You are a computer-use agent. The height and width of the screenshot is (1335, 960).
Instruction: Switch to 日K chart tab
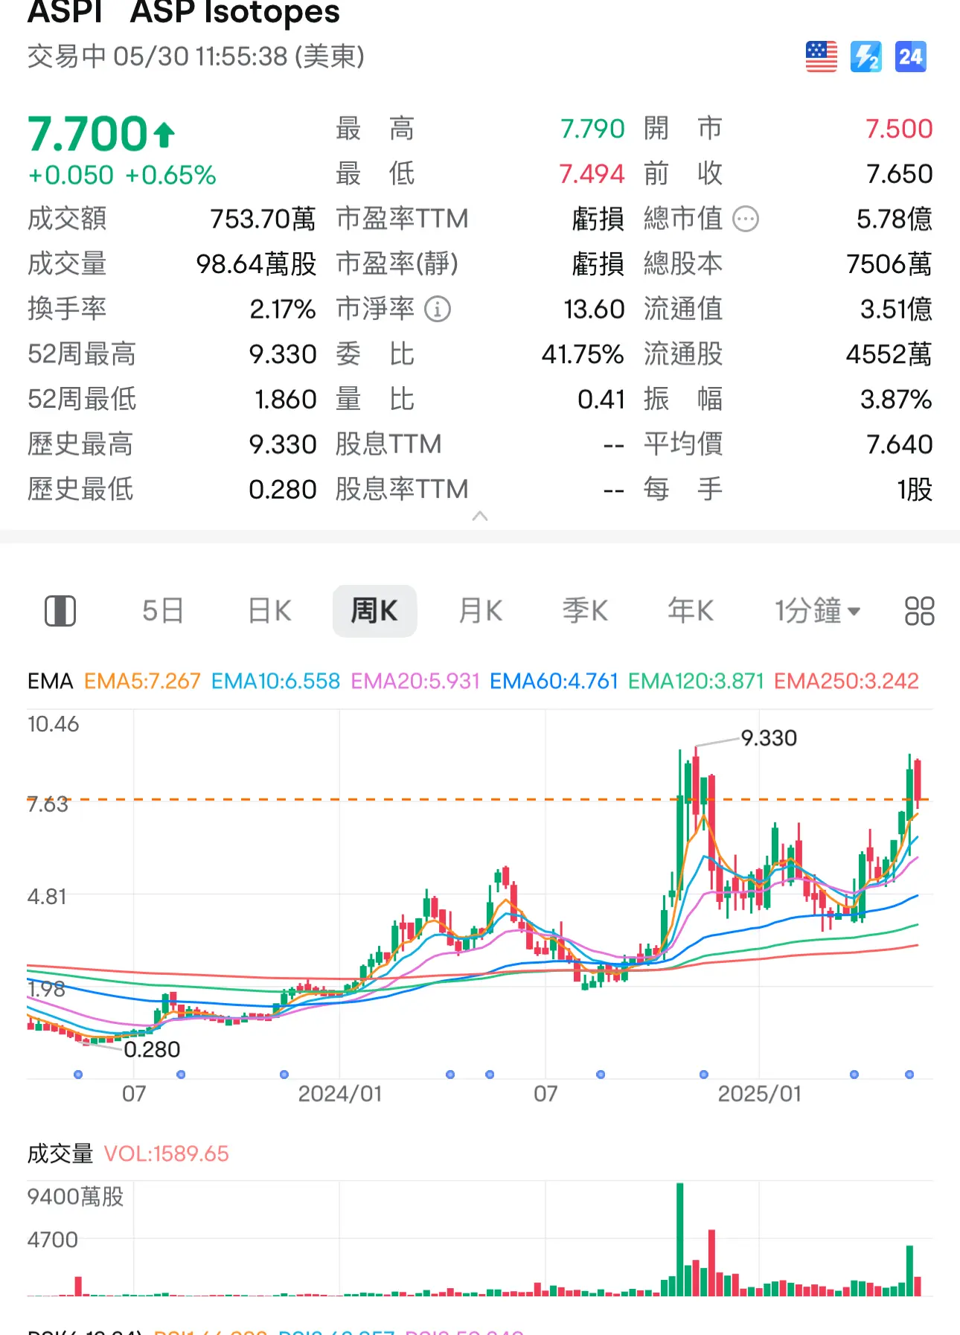coord(269,611)
